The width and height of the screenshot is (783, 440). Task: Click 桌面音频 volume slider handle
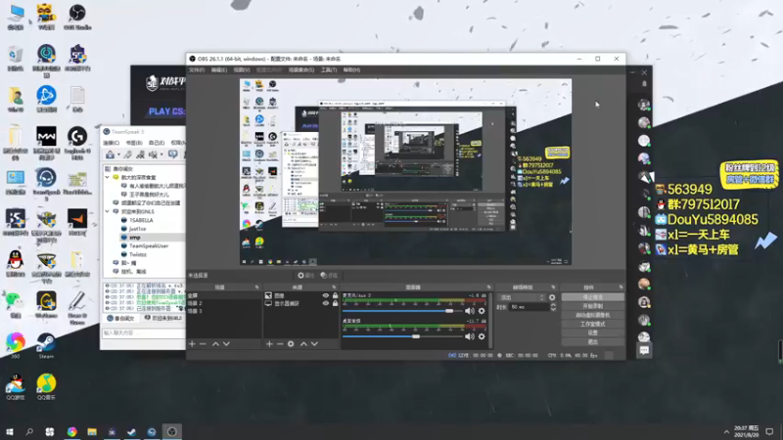tap(415, 336)
